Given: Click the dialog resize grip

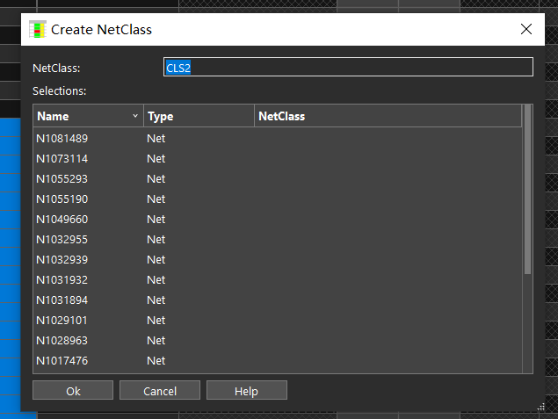Looking at the screenshot, I should point(541,408).
